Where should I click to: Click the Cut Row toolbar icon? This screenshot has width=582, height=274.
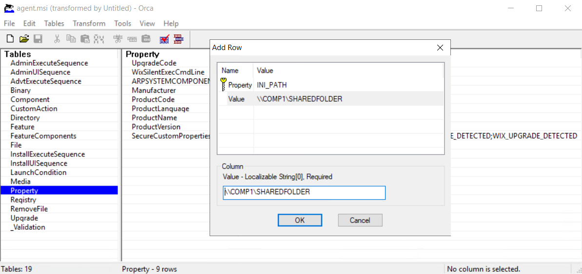tap(117, 39)
